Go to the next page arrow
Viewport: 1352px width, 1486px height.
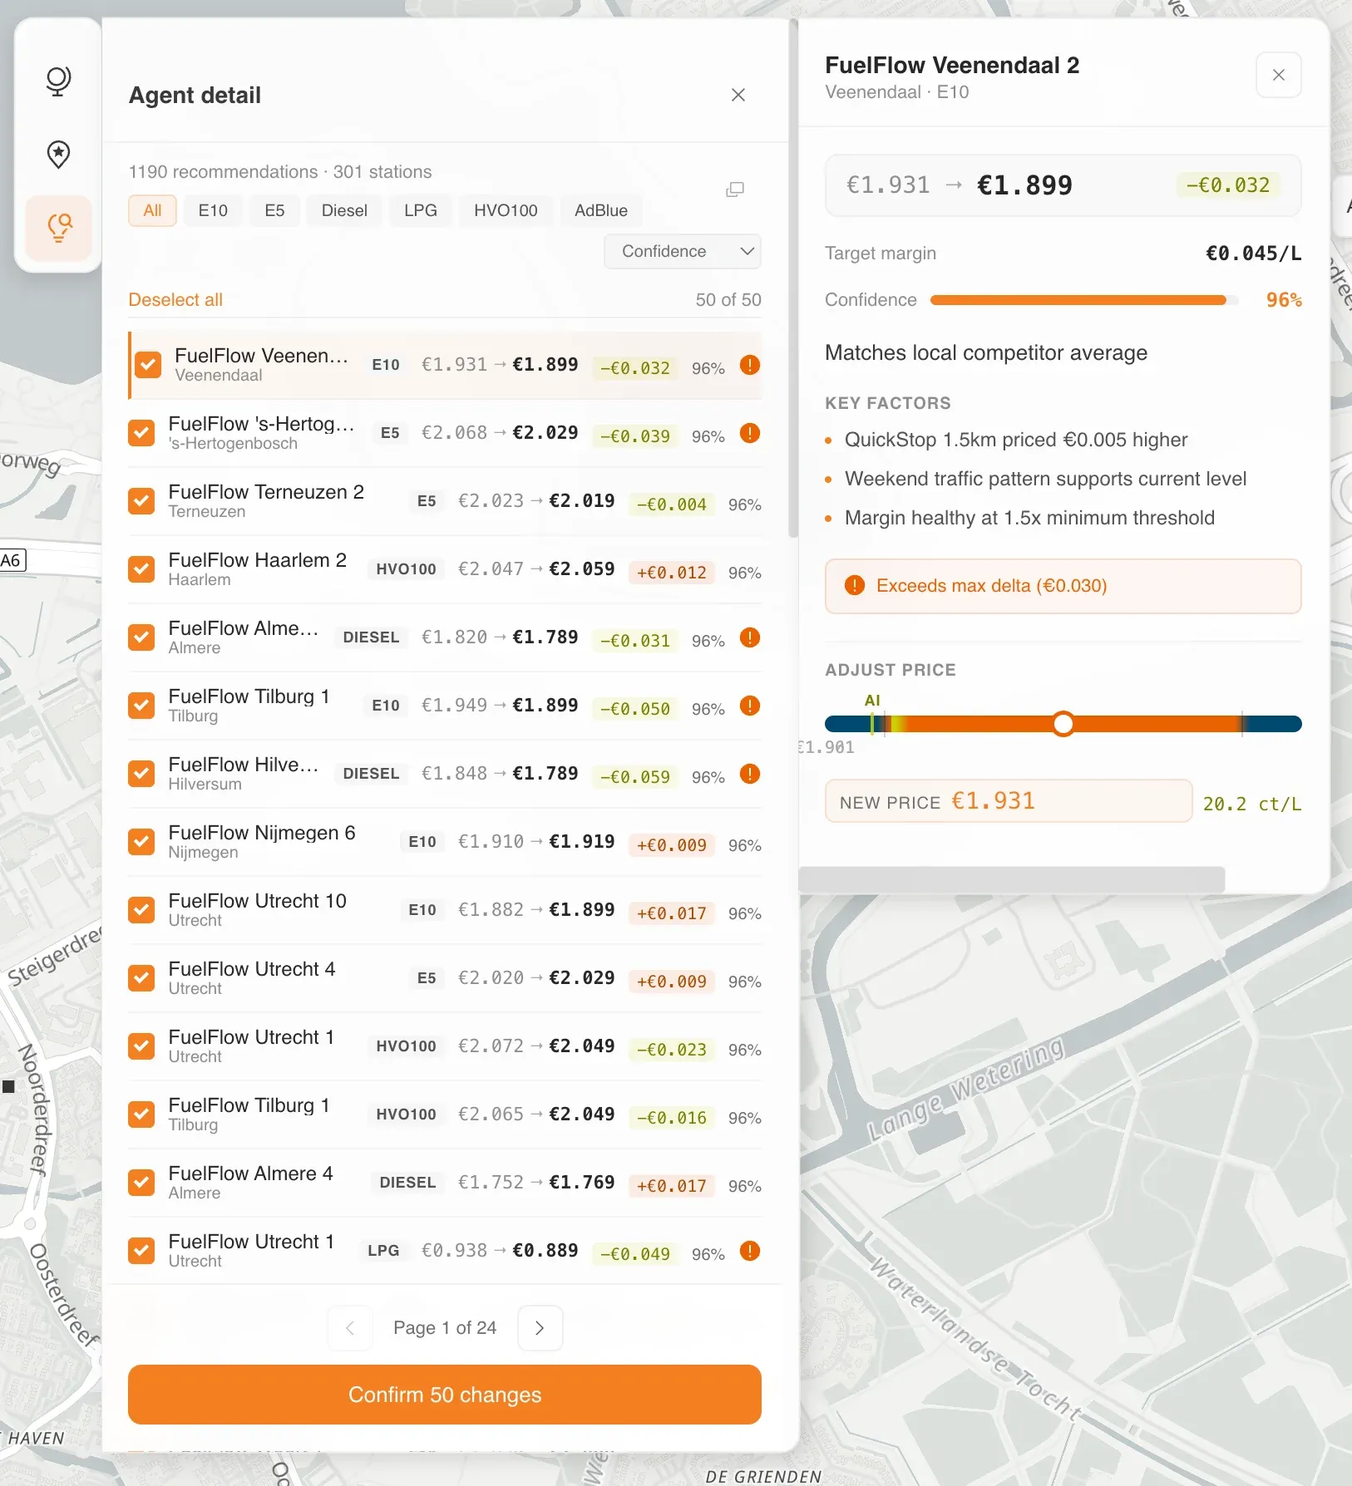[x=540, y=1328]
